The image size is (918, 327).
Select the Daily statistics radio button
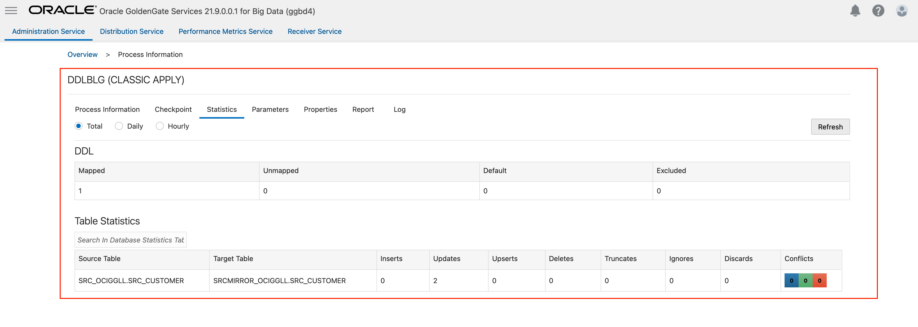119,126
